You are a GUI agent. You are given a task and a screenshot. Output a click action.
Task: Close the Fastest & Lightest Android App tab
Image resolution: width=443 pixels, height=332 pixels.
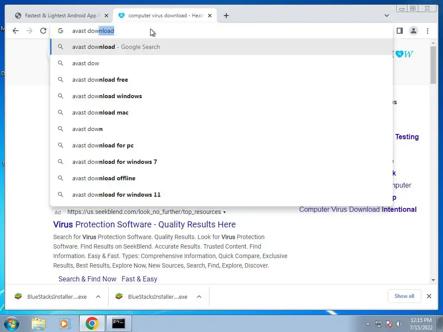[106, 16]
